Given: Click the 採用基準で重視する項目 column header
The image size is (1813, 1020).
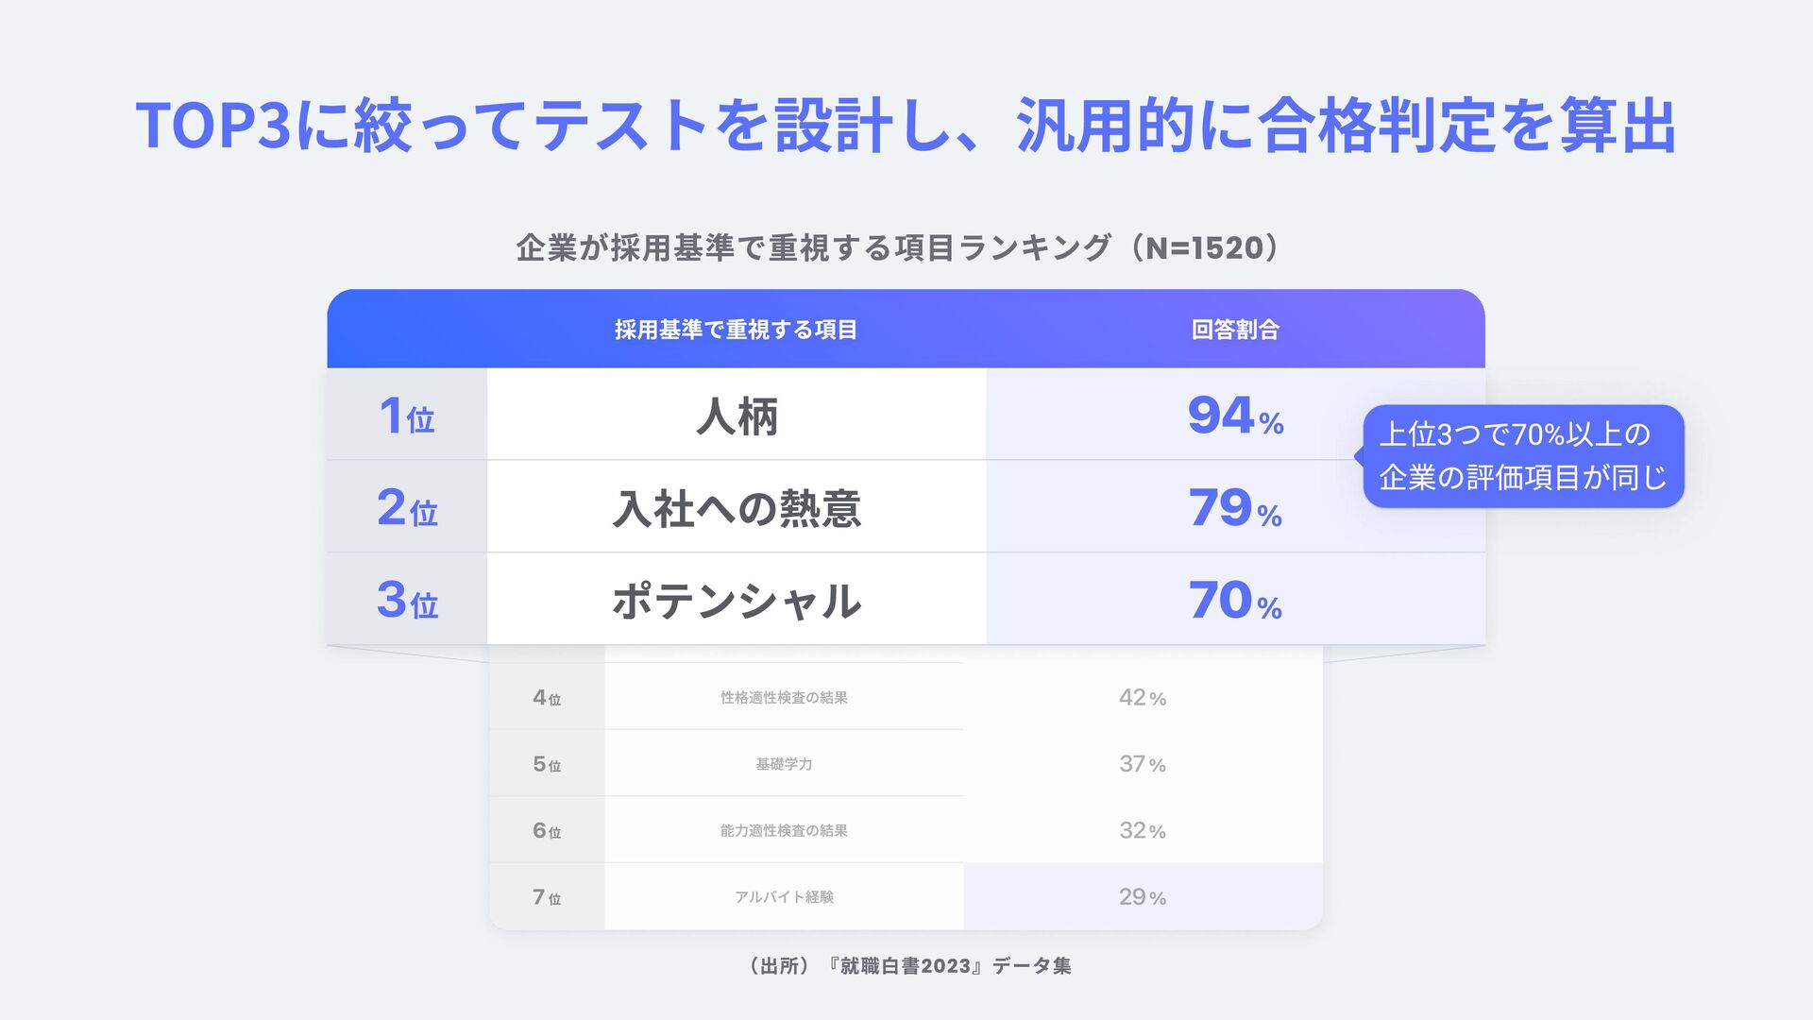Looking at the screenshot, I should coord(736,330).
